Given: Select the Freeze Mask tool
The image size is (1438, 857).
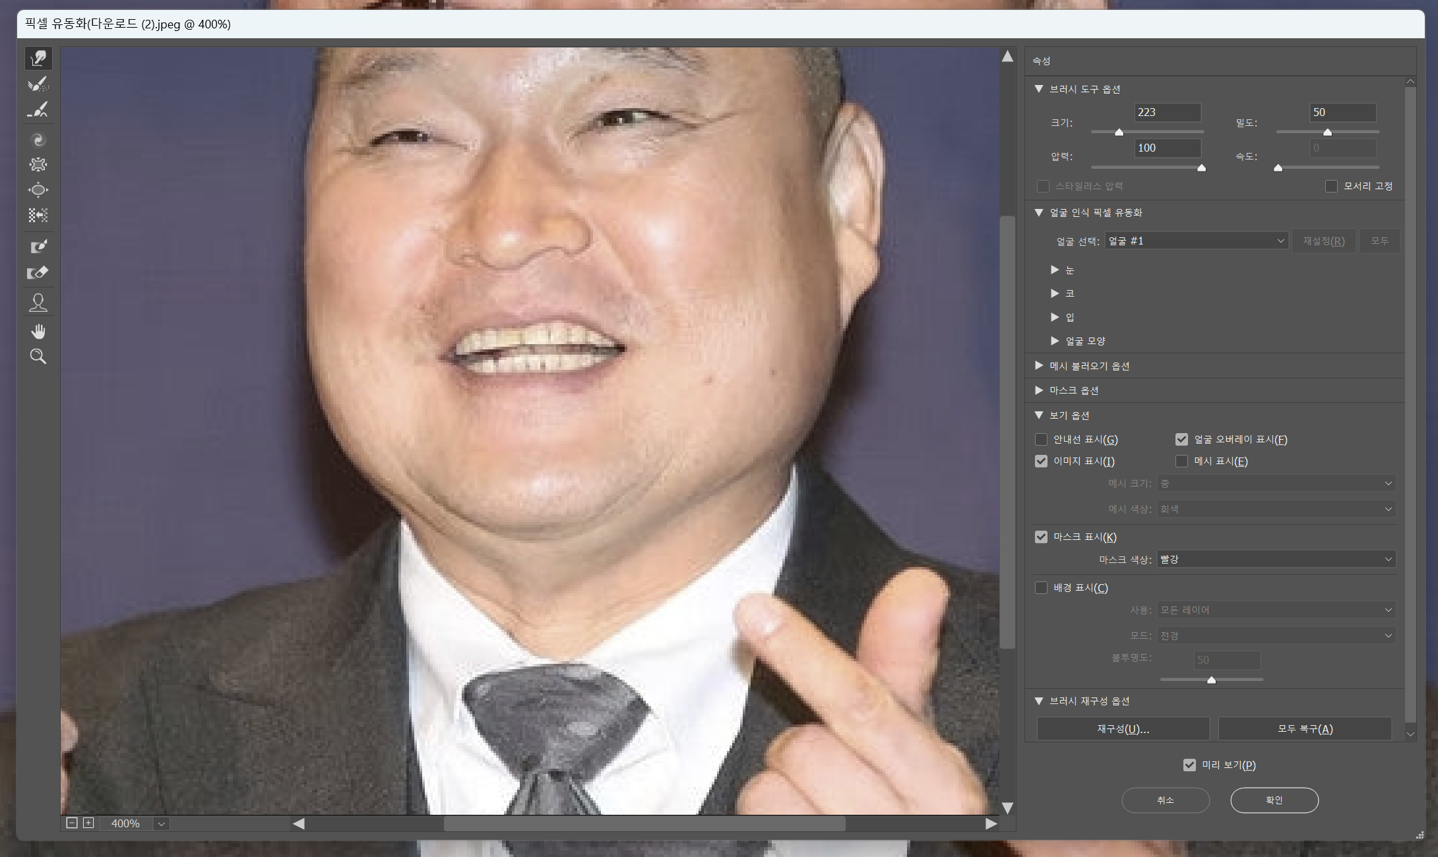Looking at the screenshot, I should [38, 247].
